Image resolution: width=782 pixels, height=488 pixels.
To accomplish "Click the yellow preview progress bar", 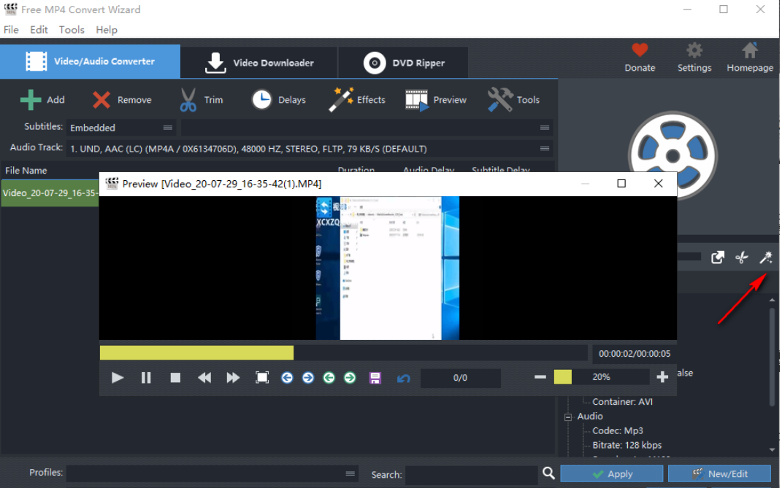I will tap(344, 353).
